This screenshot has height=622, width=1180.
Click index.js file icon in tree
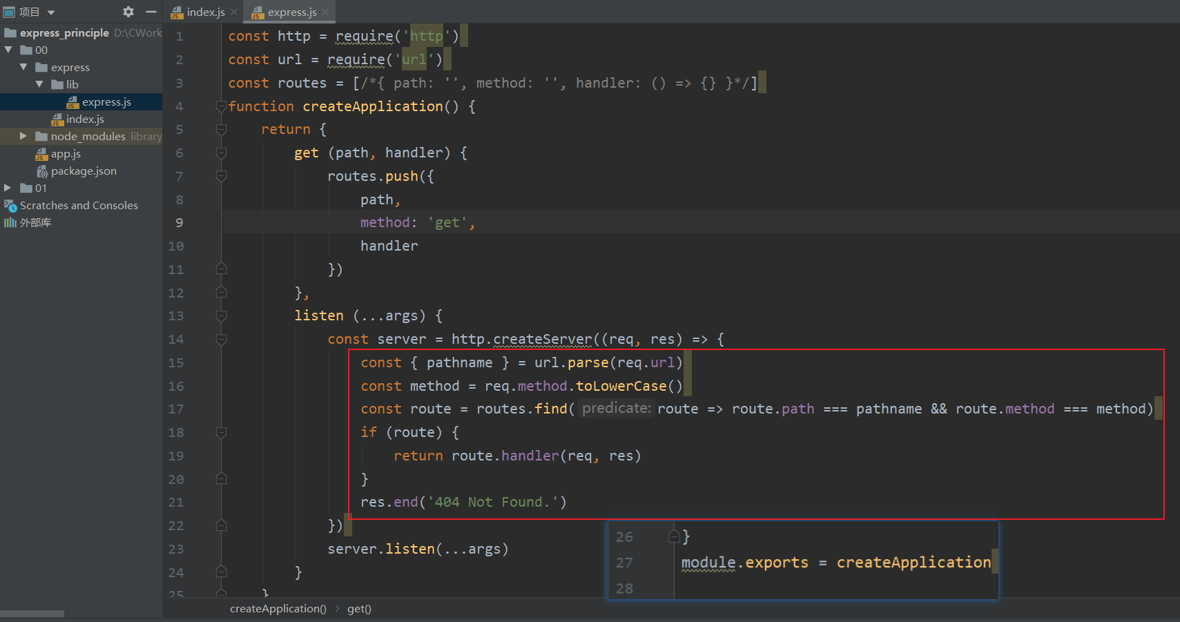57,119
